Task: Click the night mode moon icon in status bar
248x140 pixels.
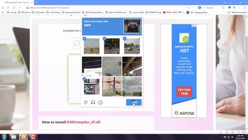Action: [x=221, y=132]
